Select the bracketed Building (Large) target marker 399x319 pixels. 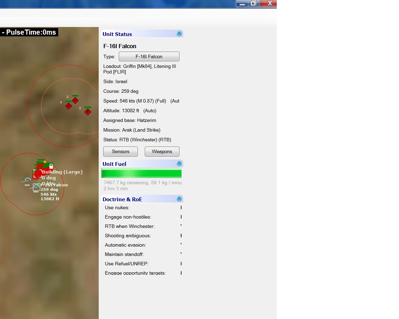[x=38, y=174]
